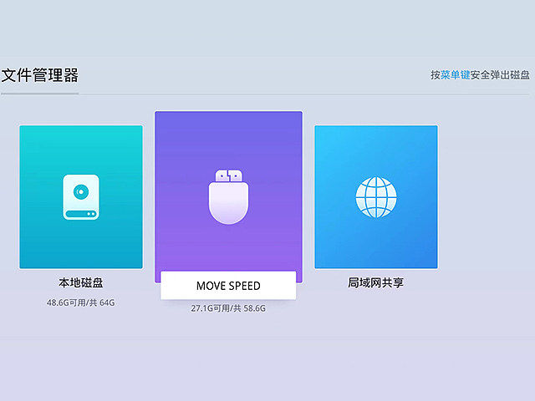Click the round disc platter inside the hard drive icon
This screenshot has height=401, width=535.
[x=80, y=191]
